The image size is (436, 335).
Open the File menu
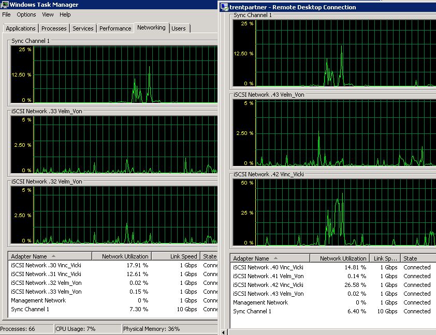pyautogui.click(x=6, y=14)
